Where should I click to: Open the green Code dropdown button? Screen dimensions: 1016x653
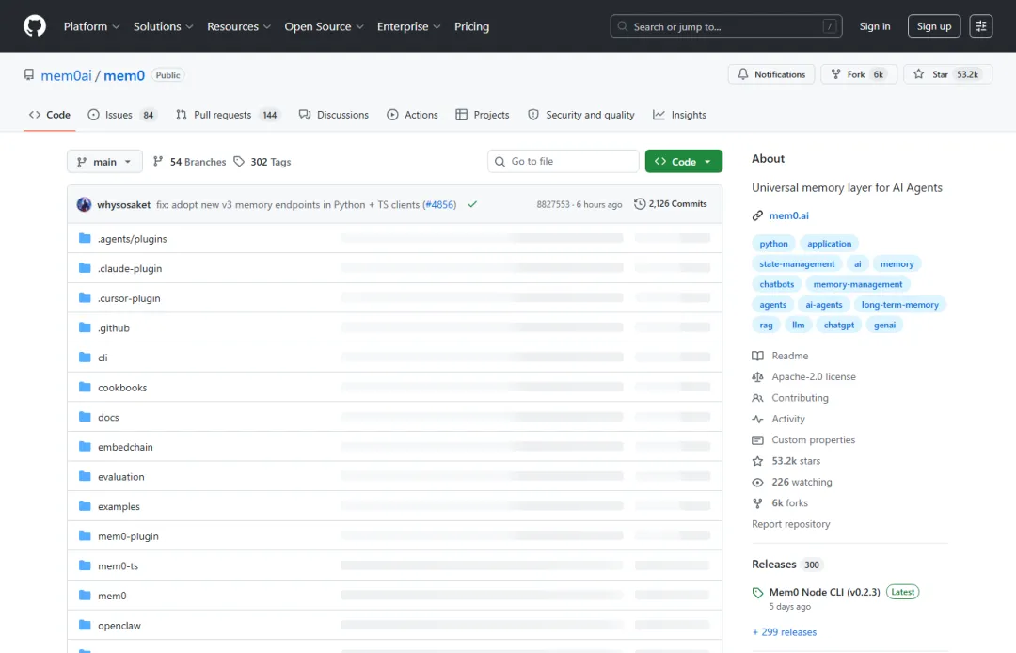click(684, 161)
